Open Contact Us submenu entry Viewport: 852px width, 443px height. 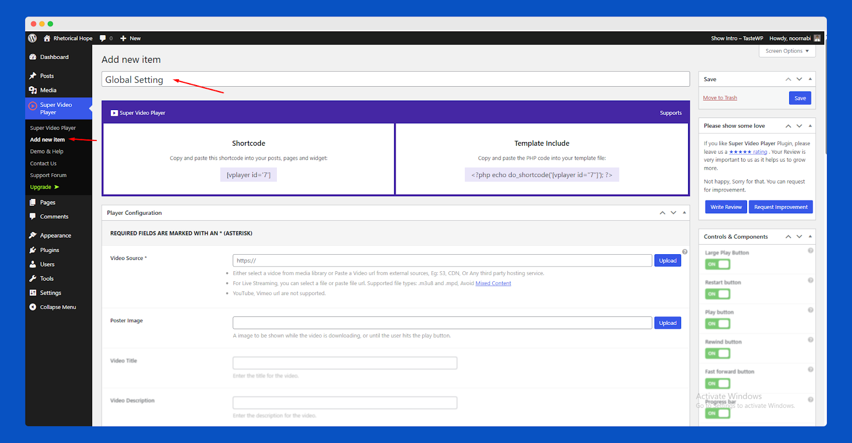click(43, 164)
